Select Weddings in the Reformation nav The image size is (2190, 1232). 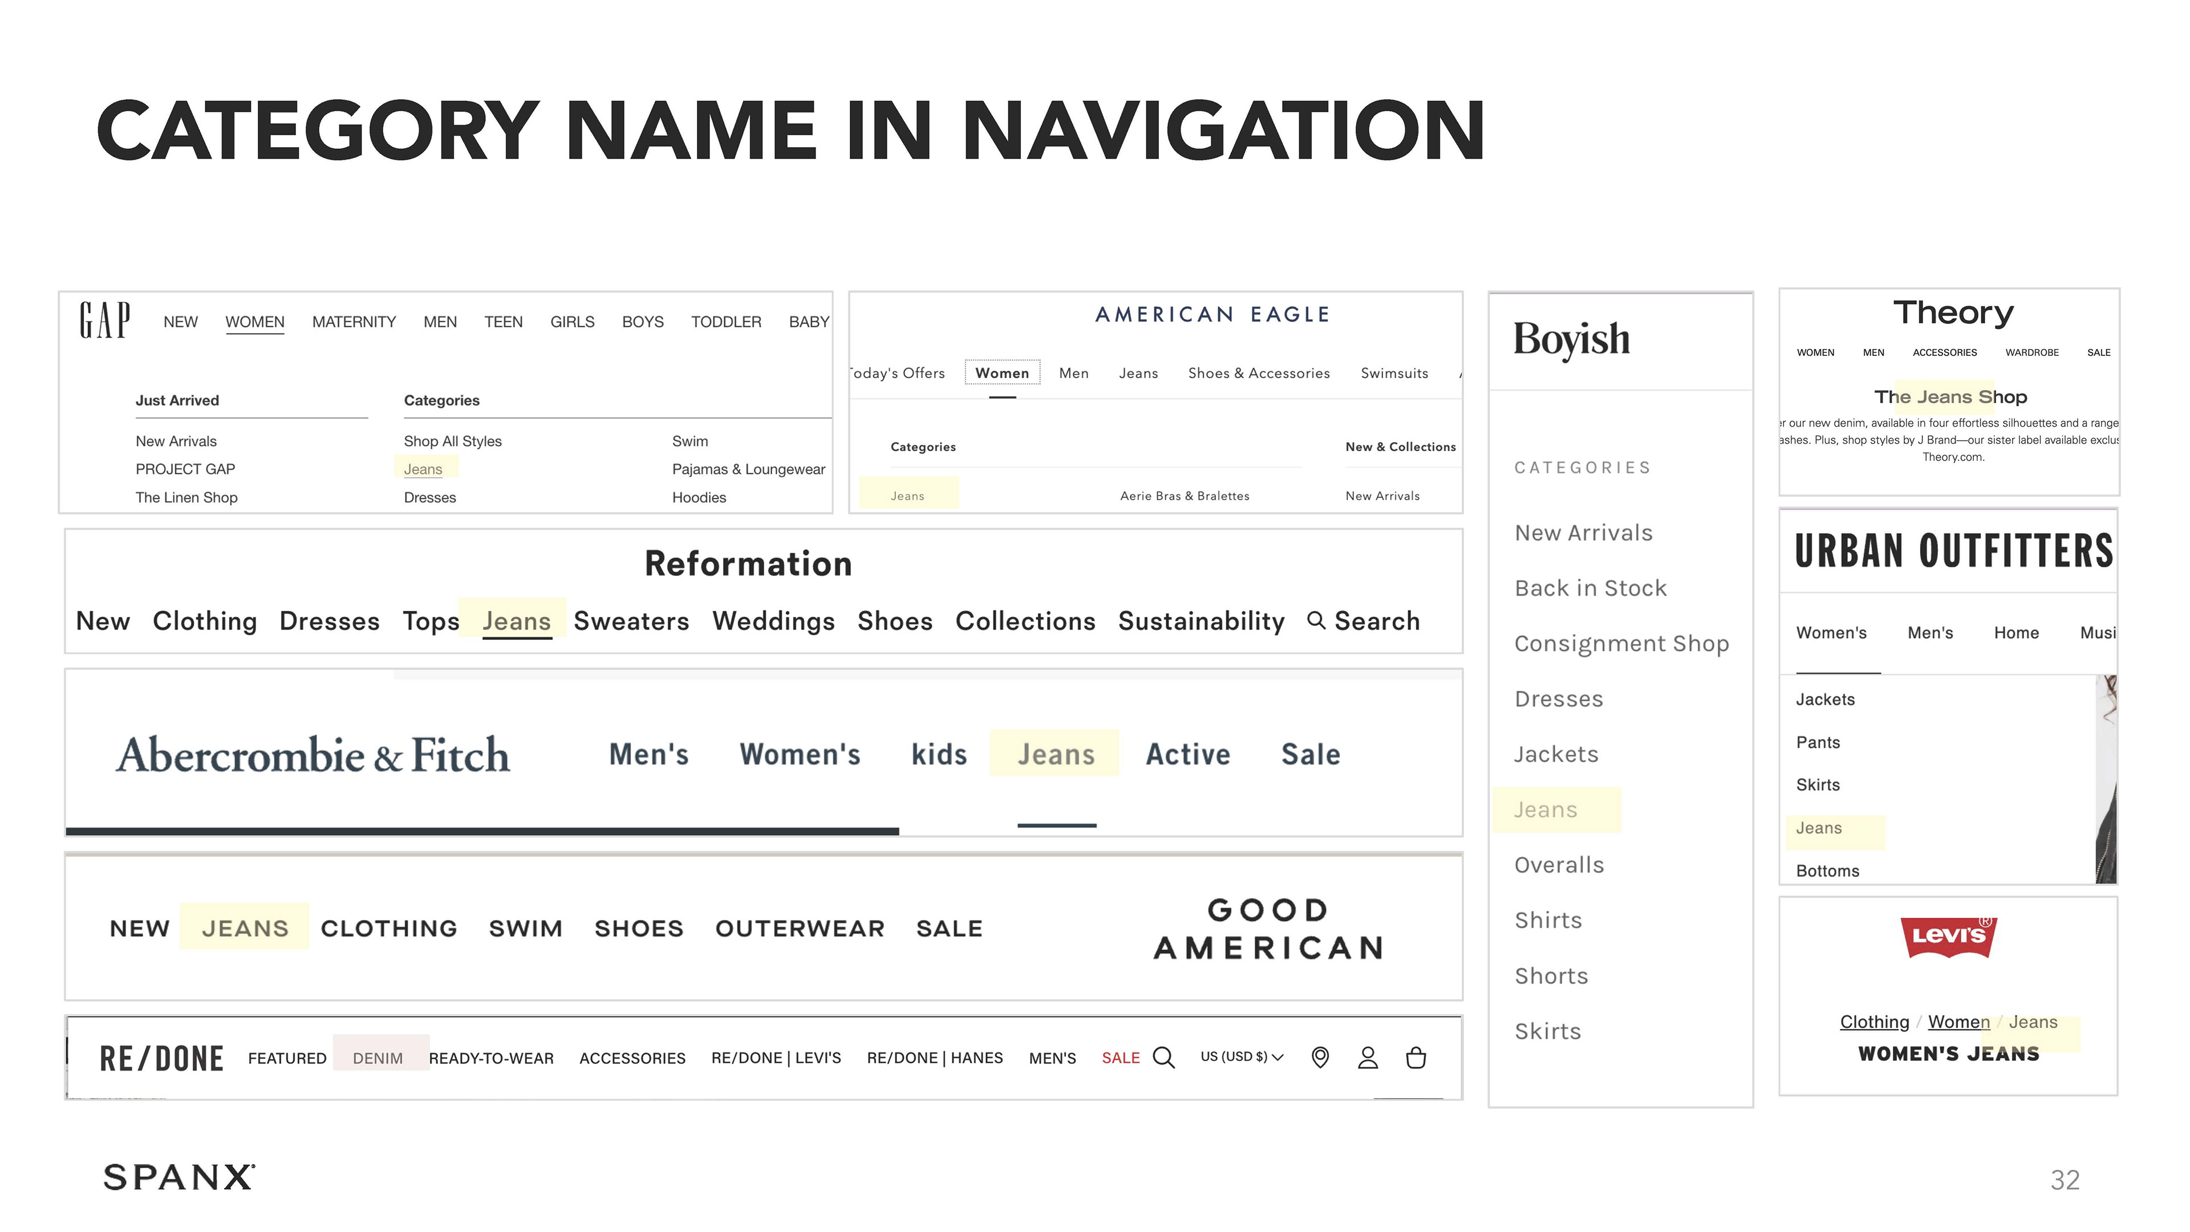(x=774, y=621)
